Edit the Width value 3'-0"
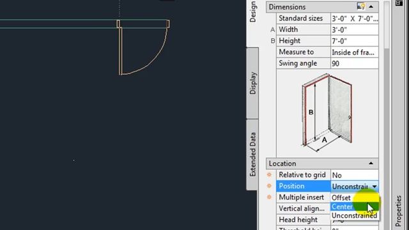Viewport: 409px width, 230px height. coord(355,30)
